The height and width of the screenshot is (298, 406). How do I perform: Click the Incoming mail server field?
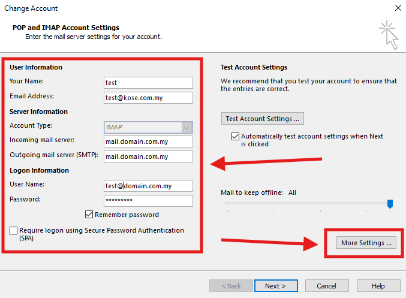coord(148,142)
